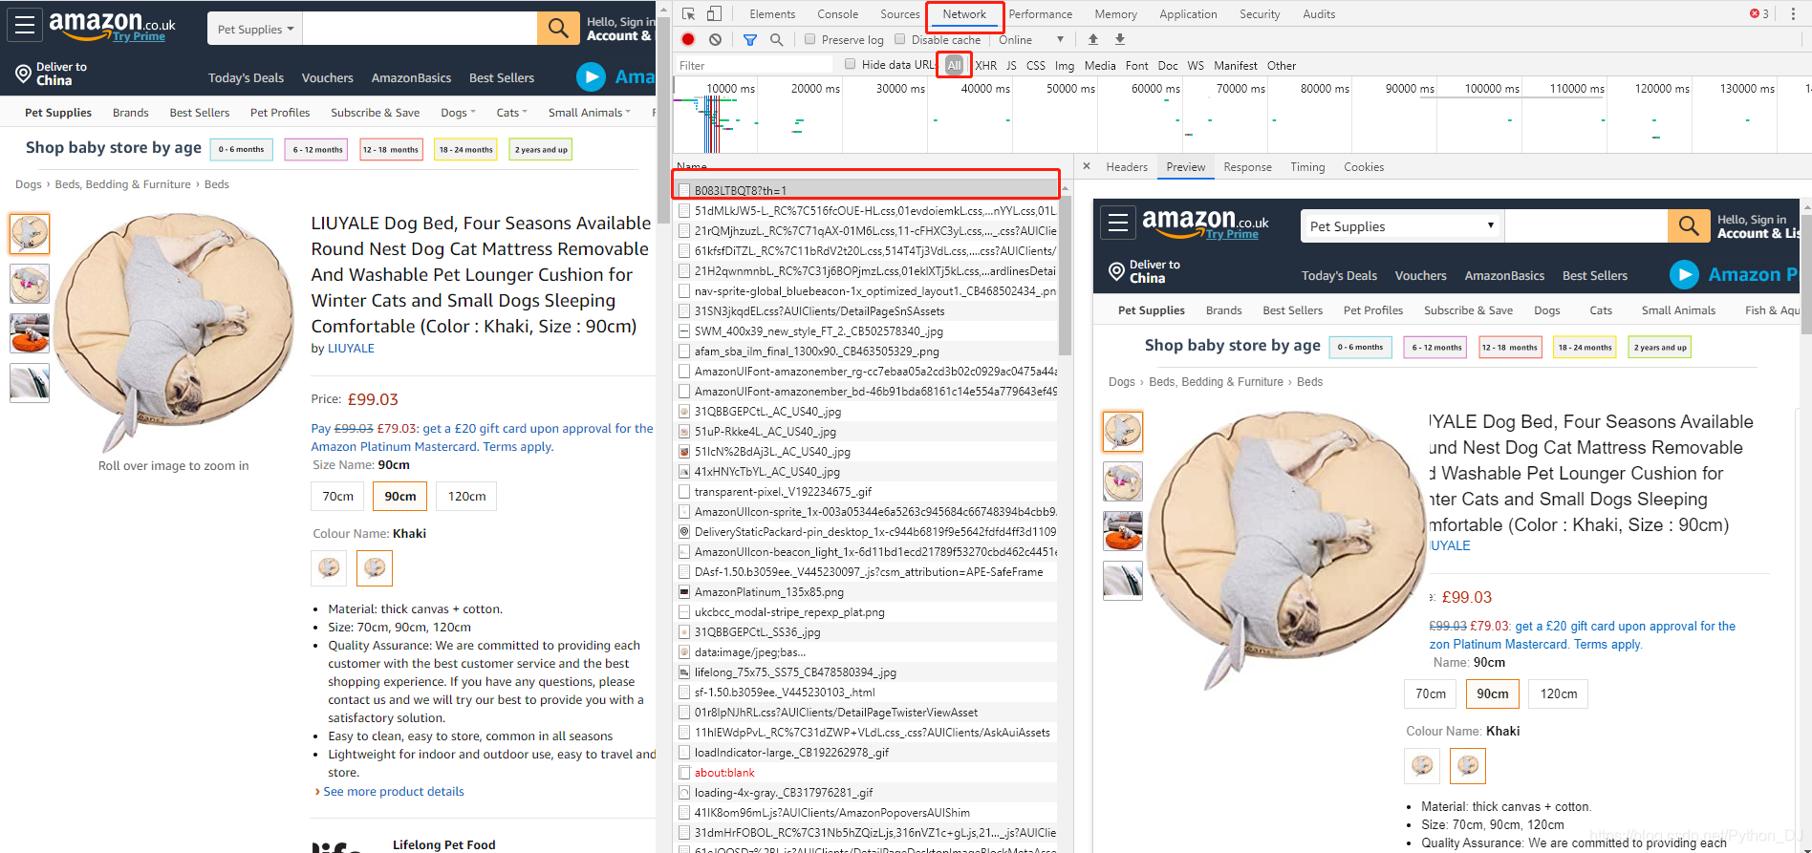The width and height of the screenshot is (1812, 853).
Task: Open Pet Supplies dropdown in preview pane
Action: click(1402, 226)
